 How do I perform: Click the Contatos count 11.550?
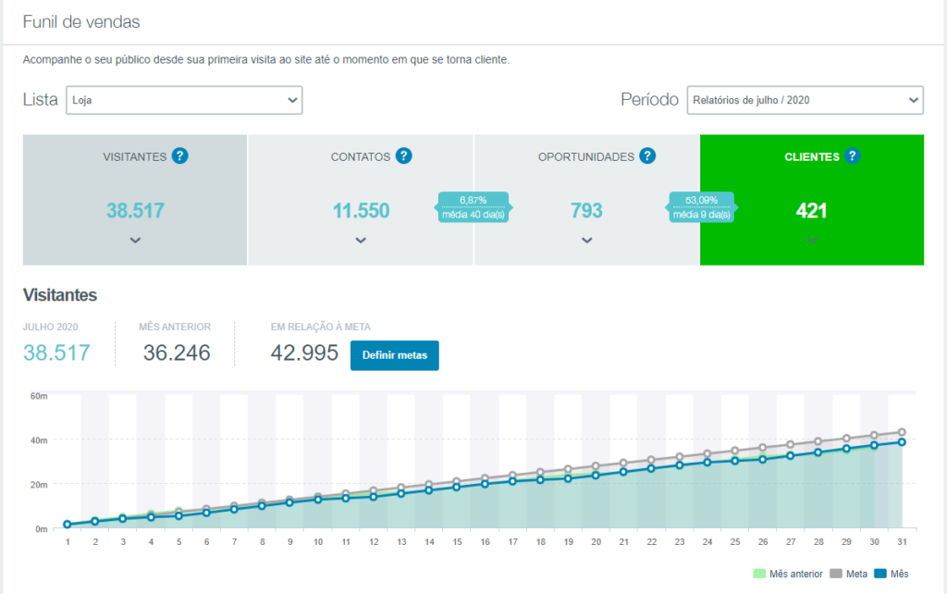point(361,211)
